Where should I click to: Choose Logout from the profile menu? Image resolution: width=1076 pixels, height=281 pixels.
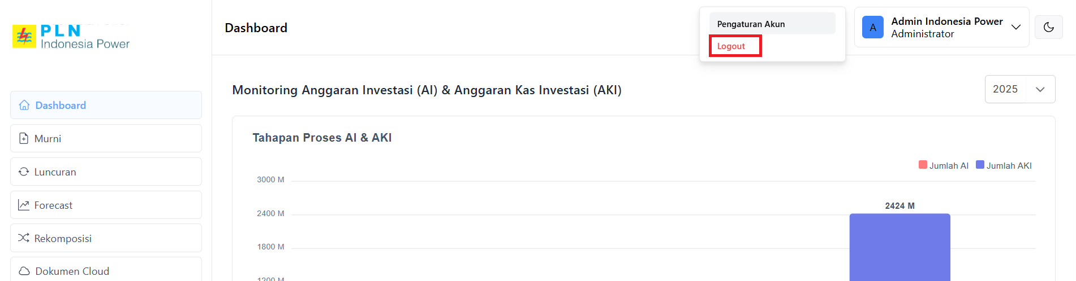tap(731, 46)
